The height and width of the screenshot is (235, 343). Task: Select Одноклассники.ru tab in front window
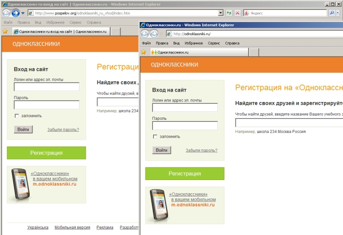click(199, 52)
